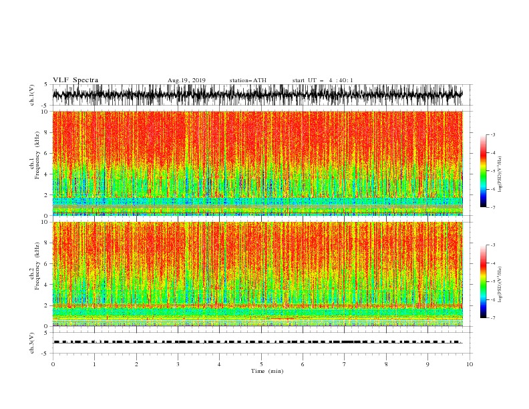Click the ch.1 log(PSD) color scale label

tap(500, 174)
